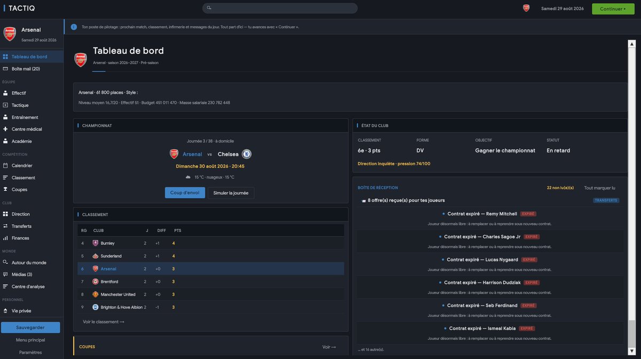Select the Sunderland row in standings
The image size is (641, 359).
click(x=210, y=256)
